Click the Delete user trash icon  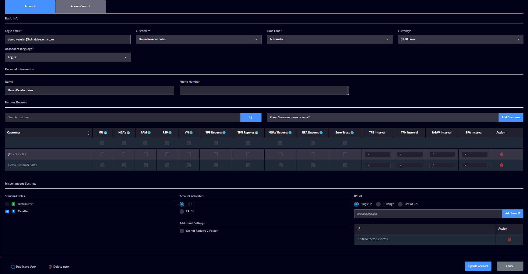(50, 267)
